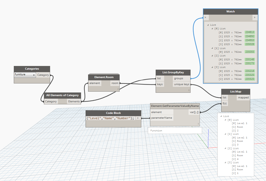Screen dimensions: 266x181
Task: Select the '[2] 1' row in preview
Action: point(235,173)
